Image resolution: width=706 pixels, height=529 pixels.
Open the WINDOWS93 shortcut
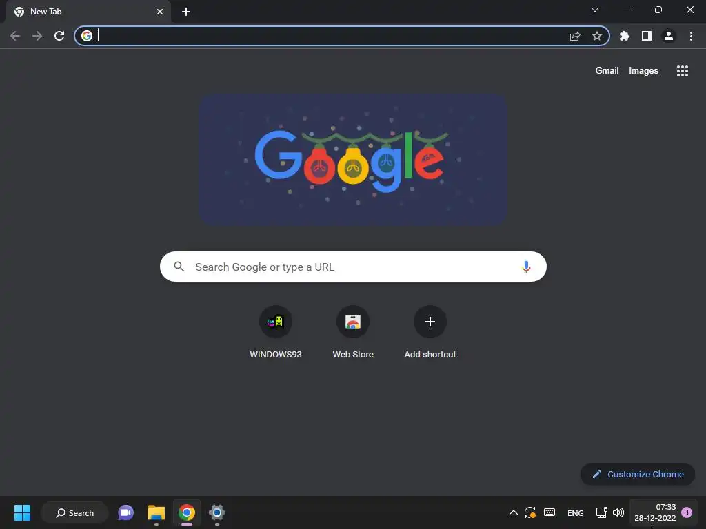coord(276,333)
